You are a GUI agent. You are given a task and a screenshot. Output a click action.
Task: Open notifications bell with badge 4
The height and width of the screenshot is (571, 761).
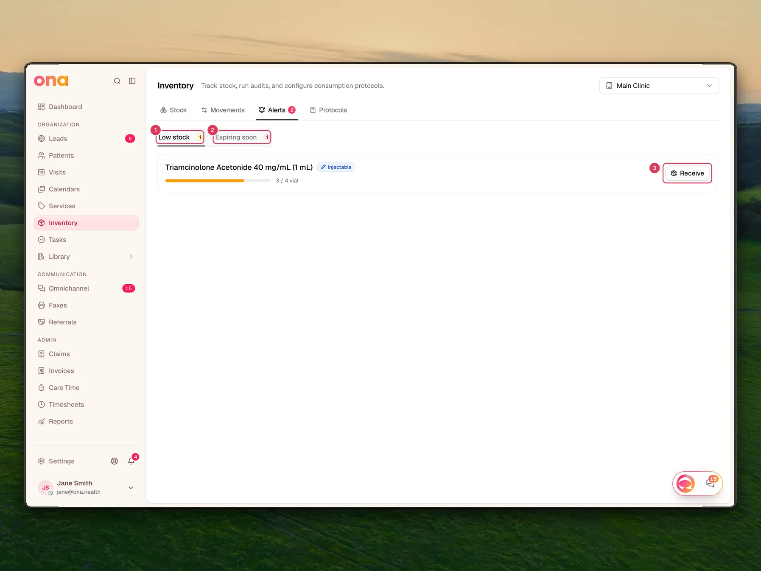point(131,461)
